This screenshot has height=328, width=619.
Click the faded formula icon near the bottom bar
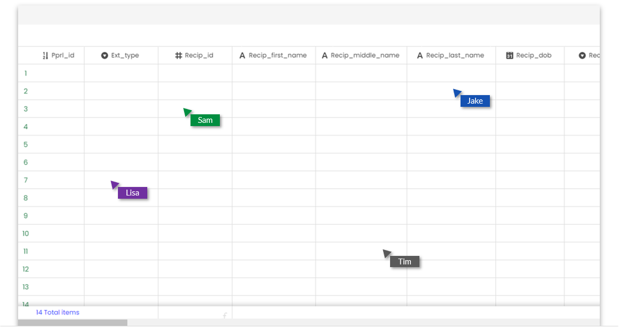[225, 316]
